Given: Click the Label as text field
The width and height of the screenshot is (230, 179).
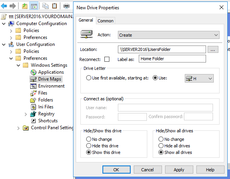Looking at the screenshot, I should [x=172, y=59].
